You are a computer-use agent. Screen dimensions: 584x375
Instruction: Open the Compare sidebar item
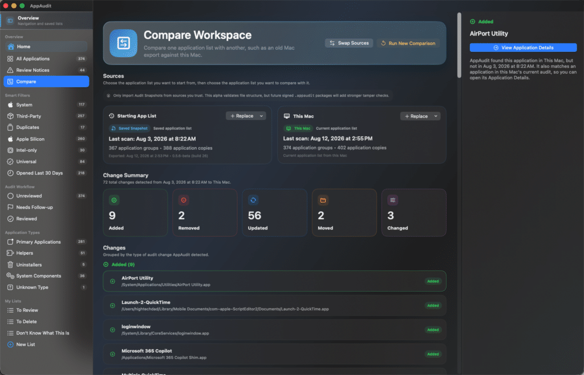[x=46, y=82]
